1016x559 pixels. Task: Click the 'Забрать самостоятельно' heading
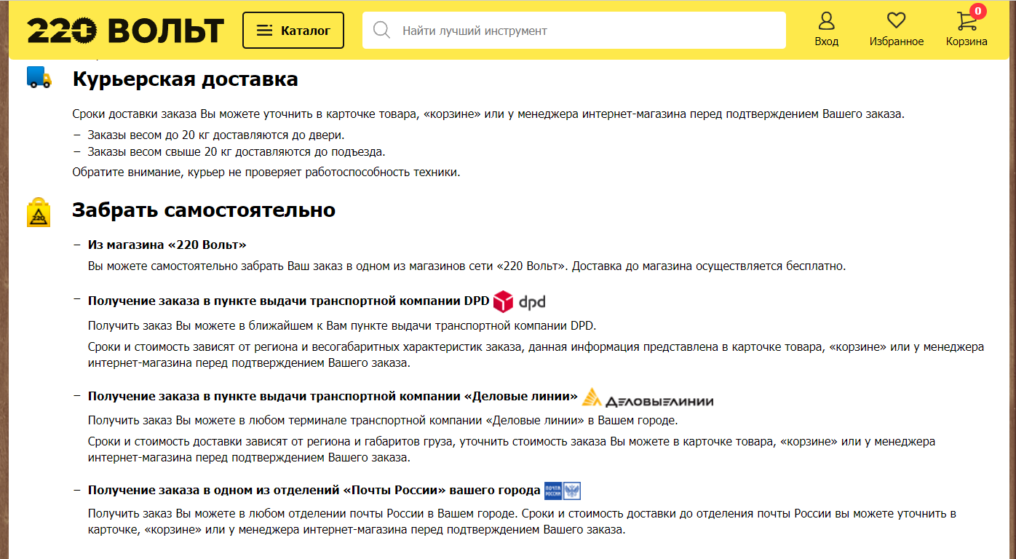(x=204, y=210)
